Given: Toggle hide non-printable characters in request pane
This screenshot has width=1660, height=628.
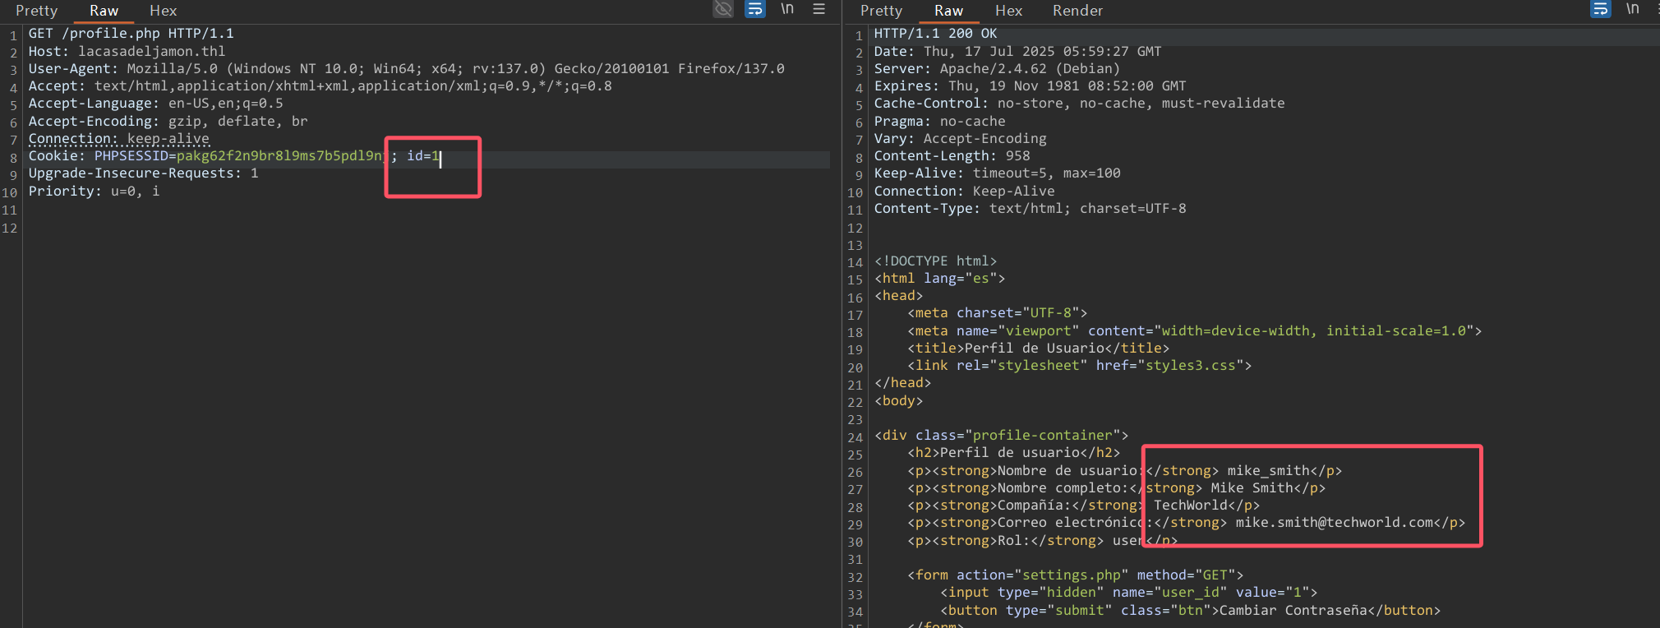Looking at the screenshot, I should tap(723, 9).
